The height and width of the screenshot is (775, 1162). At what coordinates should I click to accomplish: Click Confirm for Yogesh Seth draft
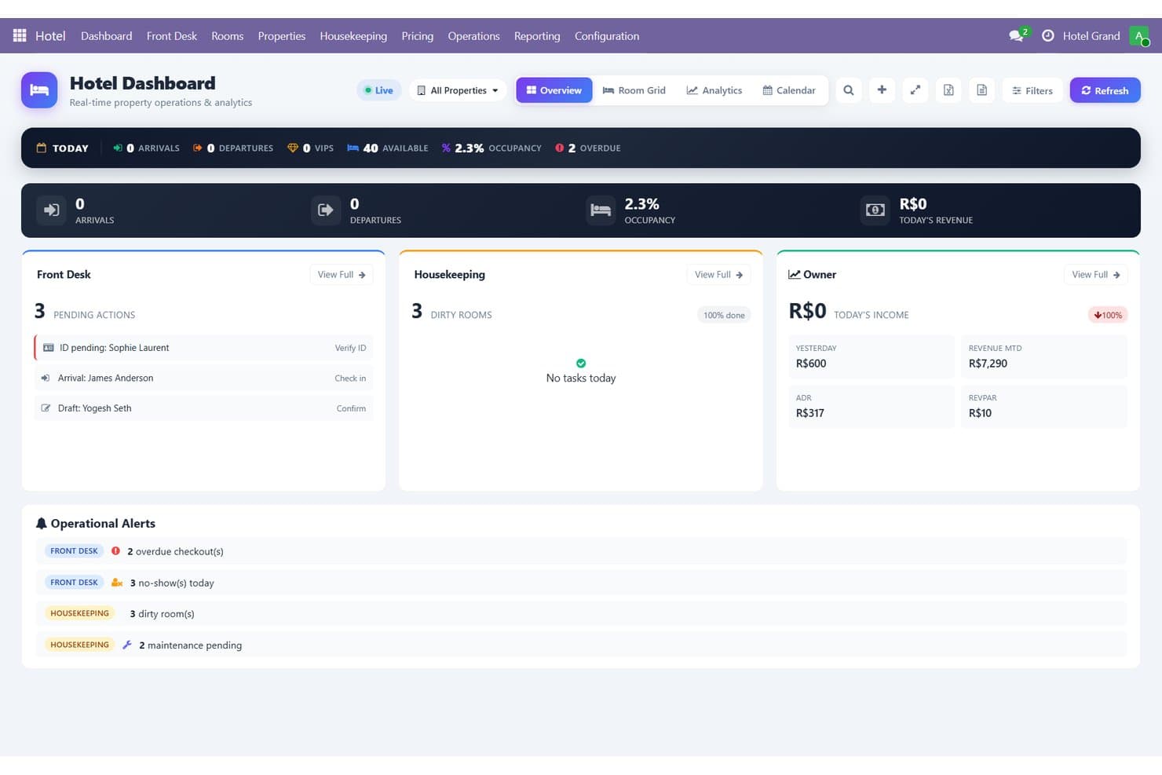351,408
